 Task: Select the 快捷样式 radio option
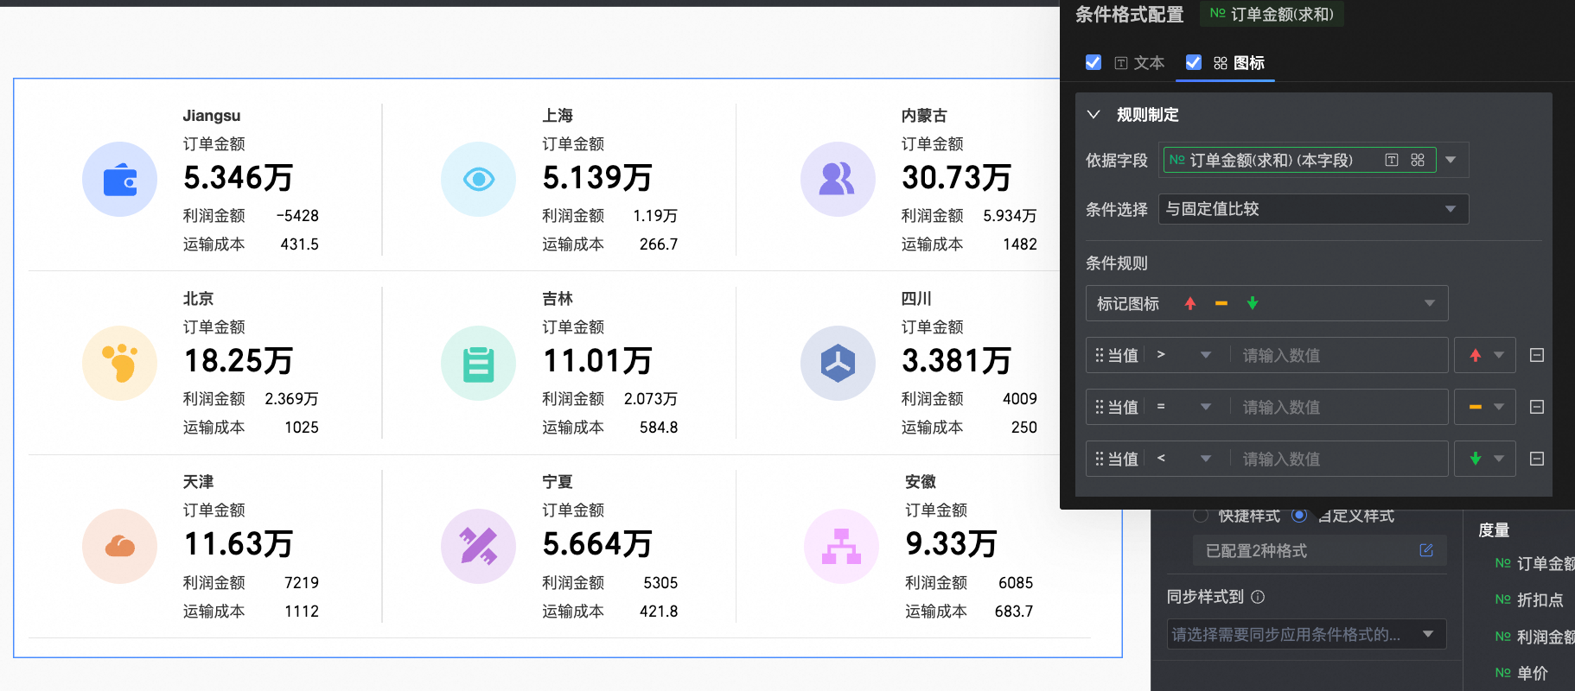pos(1201,516)
